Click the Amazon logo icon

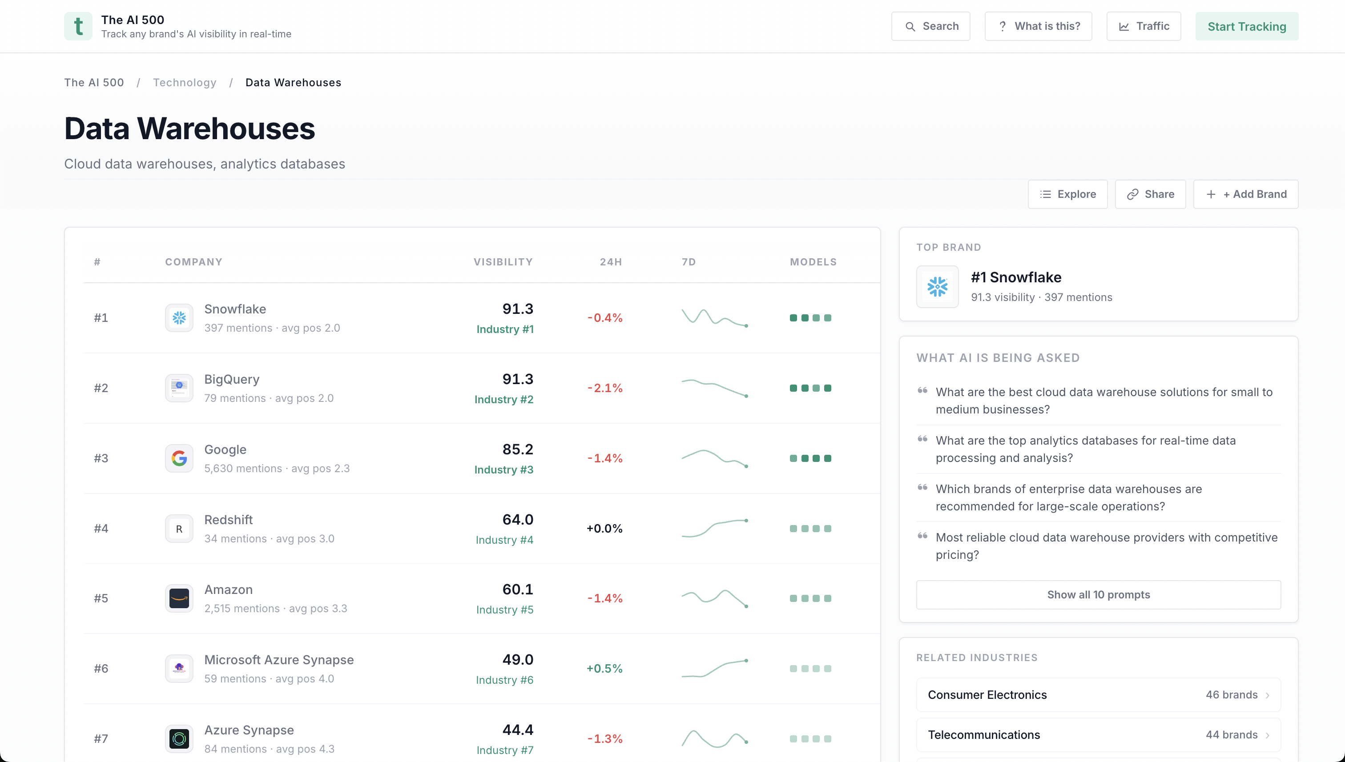click(179, 598)
